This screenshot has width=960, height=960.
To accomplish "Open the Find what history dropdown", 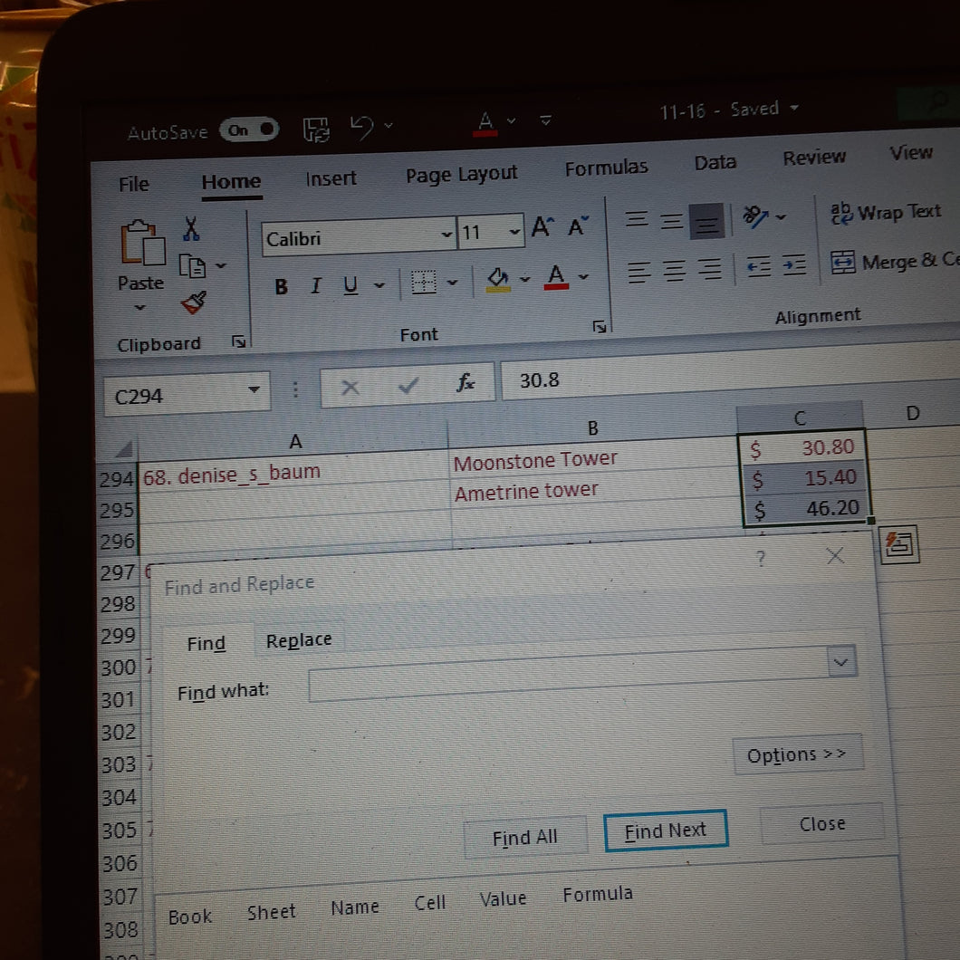I will coord(841,663).
